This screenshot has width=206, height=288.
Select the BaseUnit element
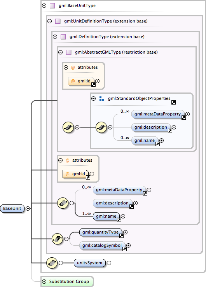pos(12,208)
